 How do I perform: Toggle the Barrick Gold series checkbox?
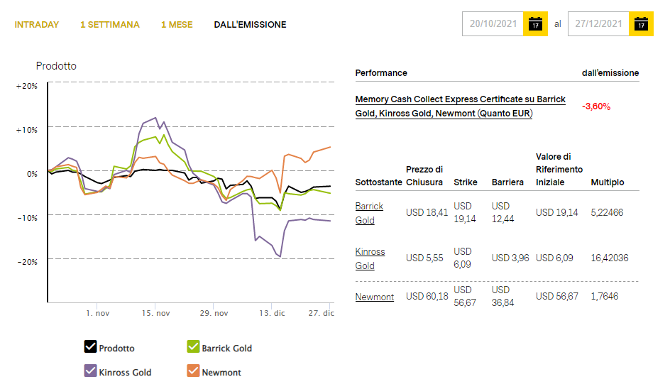tap(193, 346)
